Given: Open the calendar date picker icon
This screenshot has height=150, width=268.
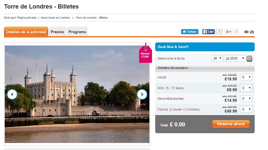Looking at the screenshot, I should (249, 58).
